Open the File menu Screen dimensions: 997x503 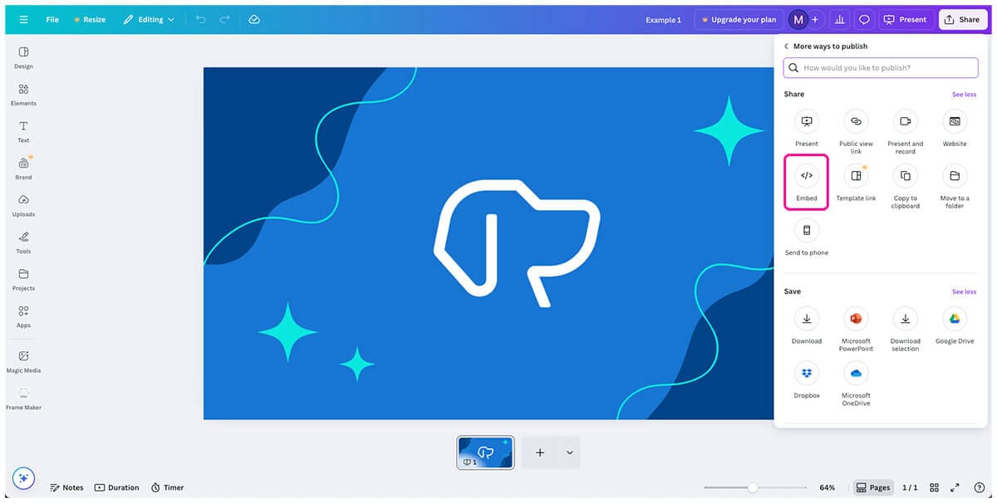(x=52, y=19)
